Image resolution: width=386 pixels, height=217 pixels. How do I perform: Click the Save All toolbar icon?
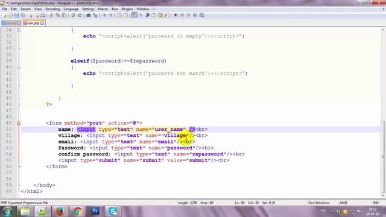click(24, 15)
